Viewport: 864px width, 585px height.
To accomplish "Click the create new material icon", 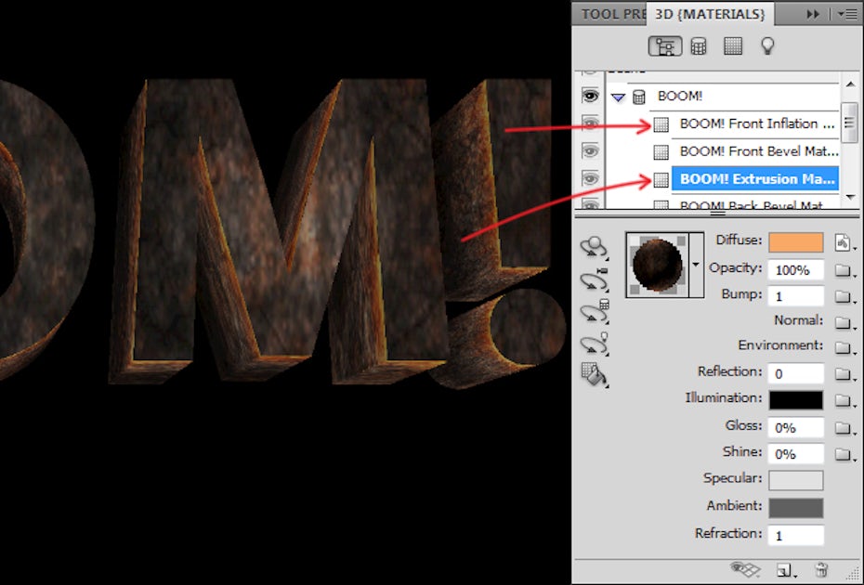I will click(784, 570).
